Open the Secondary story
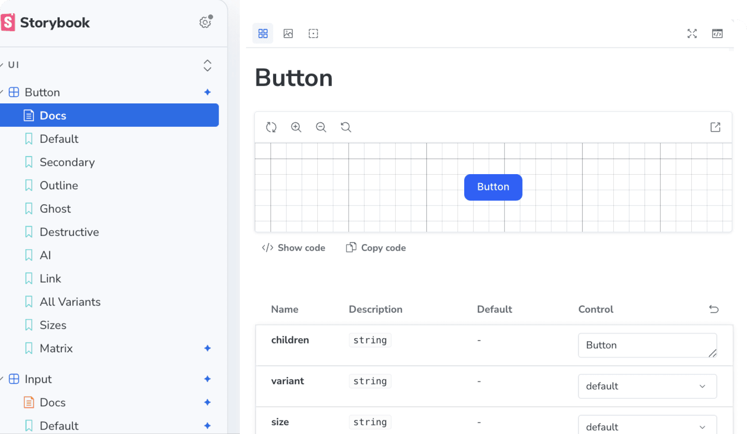The image size is (747, 434). (x=67, y=162)
